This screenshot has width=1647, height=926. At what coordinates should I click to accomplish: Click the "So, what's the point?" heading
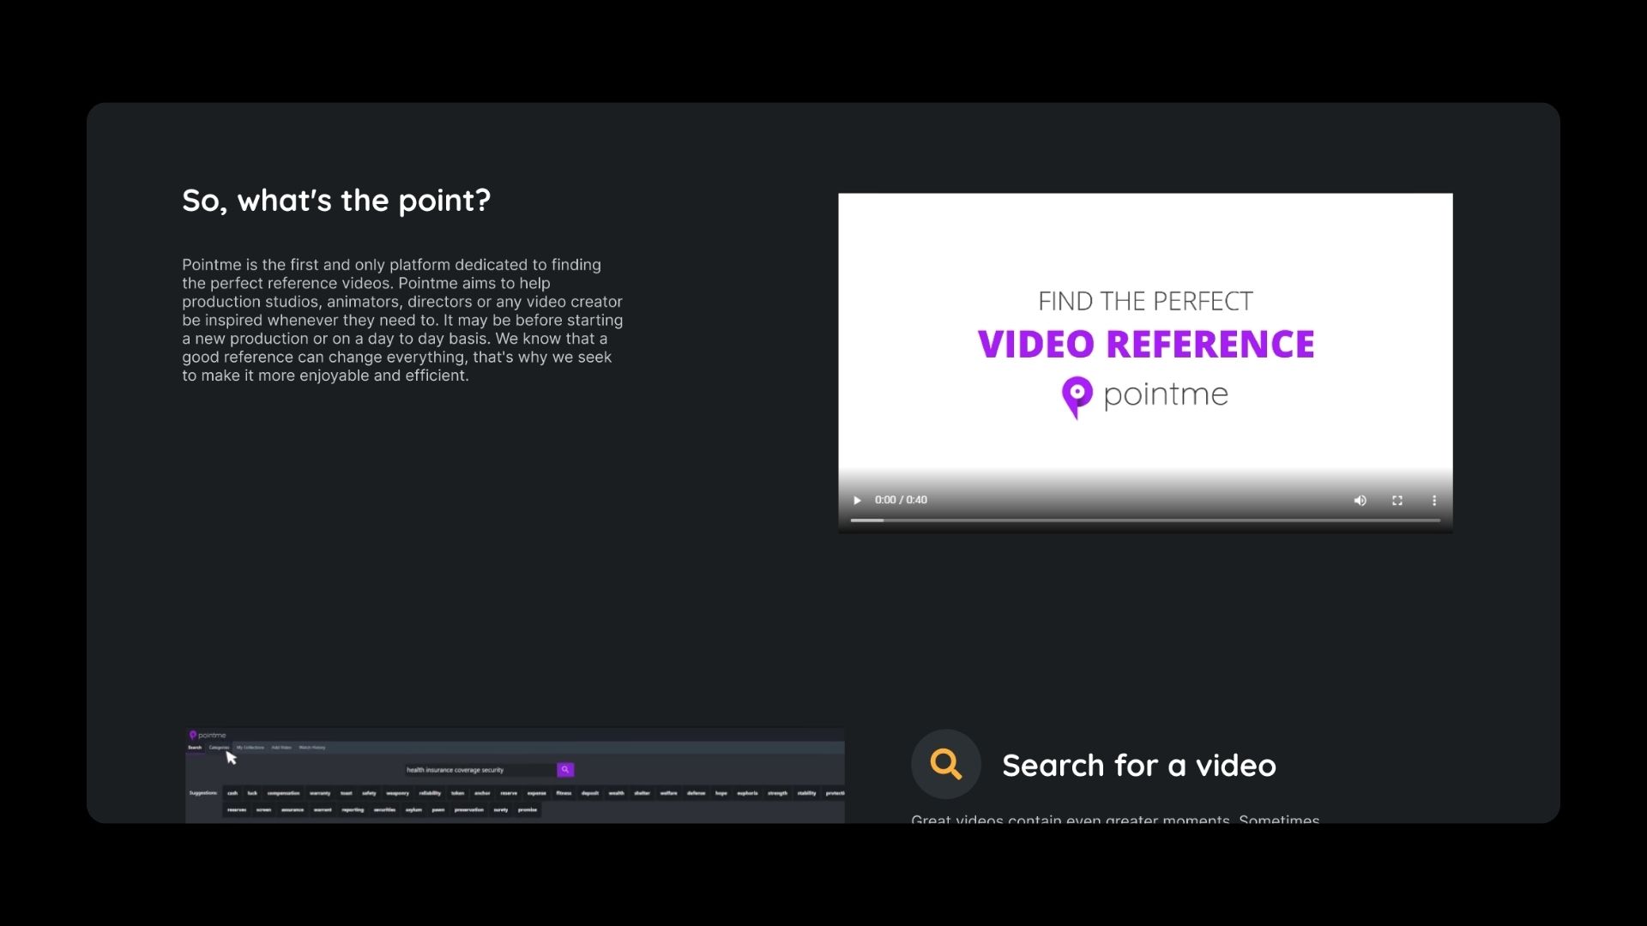336,201
